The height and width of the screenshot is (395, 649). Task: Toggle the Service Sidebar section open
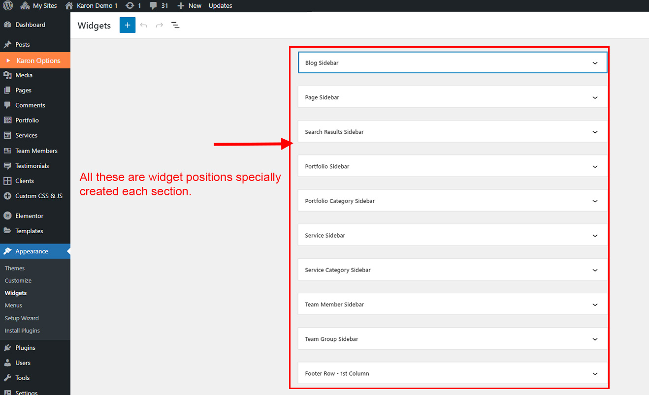(595, 236)
